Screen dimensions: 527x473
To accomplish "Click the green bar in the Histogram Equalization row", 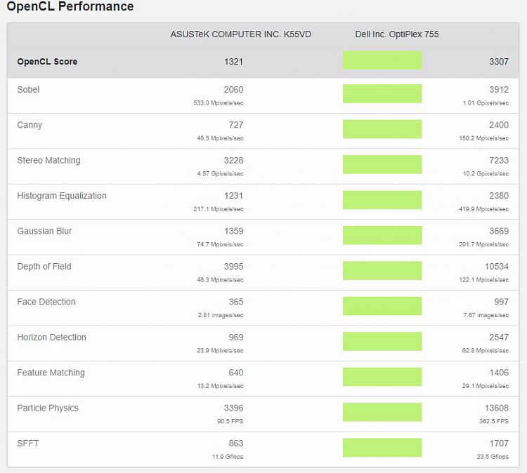I will pos(382,200).
